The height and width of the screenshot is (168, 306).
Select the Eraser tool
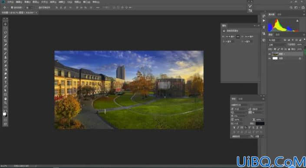pyautogui.click(x=5, y=66)
